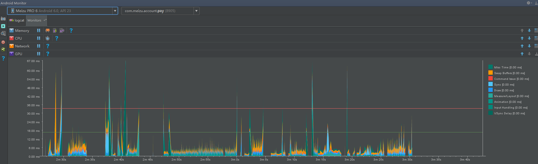Image resolution: width=538 pixels, height=164 pixels.
Task: Click the Swap Buffers orange legend swatch
Action: point(490,73)
